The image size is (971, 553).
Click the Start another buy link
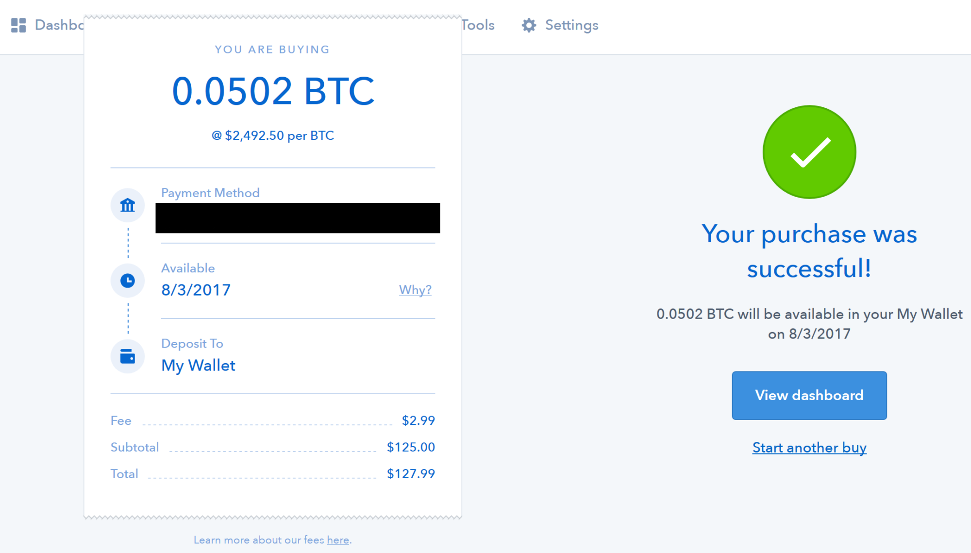point(809,448)
